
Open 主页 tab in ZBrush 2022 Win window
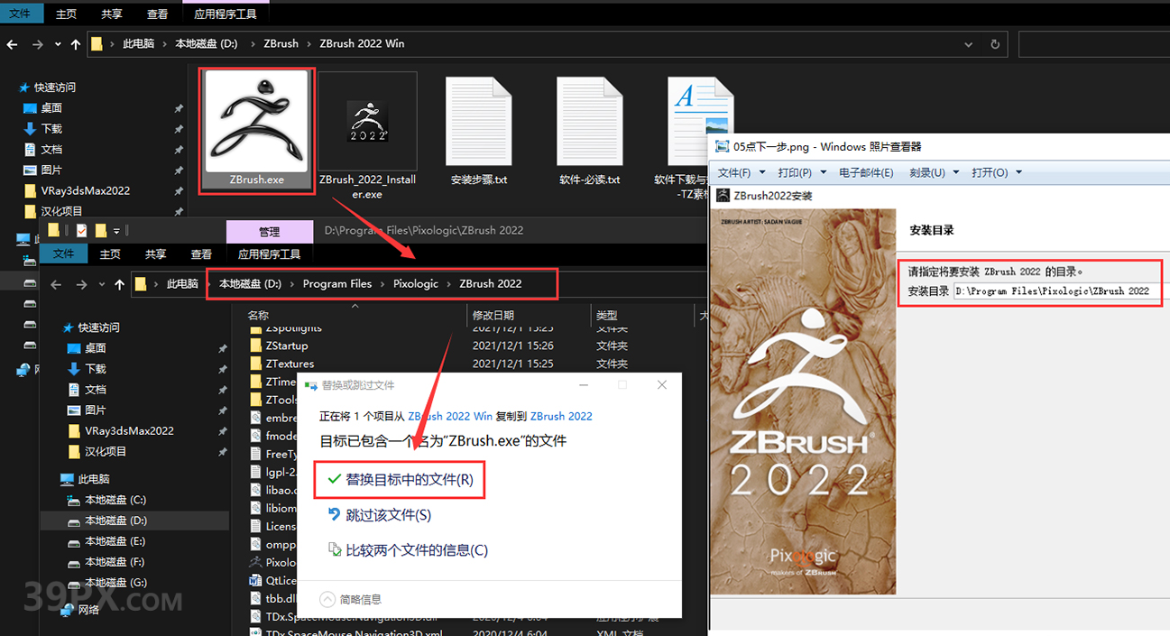coord(67,14)
